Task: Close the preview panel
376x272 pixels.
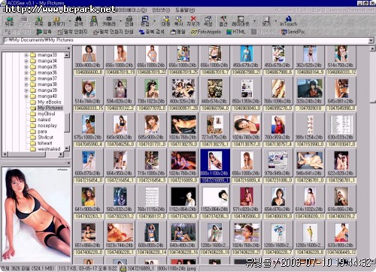Action: tap(68, 164)
